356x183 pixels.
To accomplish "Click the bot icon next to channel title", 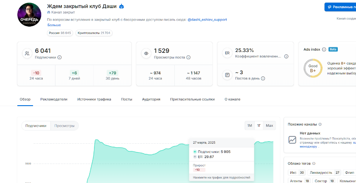I will tap(121, 6).
